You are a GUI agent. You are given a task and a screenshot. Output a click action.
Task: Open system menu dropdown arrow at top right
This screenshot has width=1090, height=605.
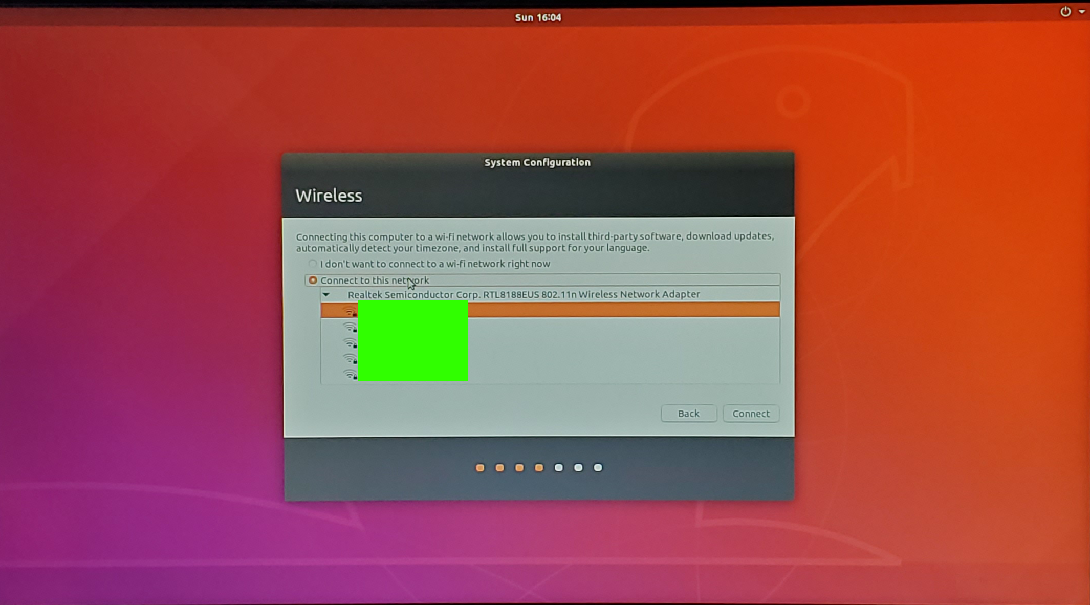(1081, 12)
